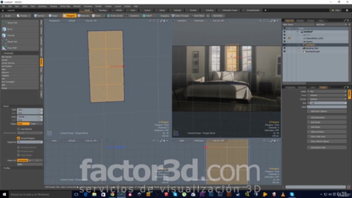Open the Vertex Map menu
This screenshot has width=352, height=198.
(65, 6)
